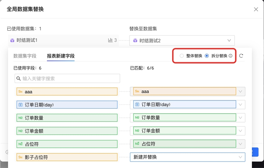Click the Str type icon on 影子占位符 field
Viewport: 264px width, 168px height.
click(20, 157)
